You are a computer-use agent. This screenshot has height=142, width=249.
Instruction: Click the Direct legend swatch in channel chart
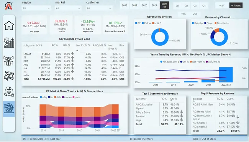205,23
